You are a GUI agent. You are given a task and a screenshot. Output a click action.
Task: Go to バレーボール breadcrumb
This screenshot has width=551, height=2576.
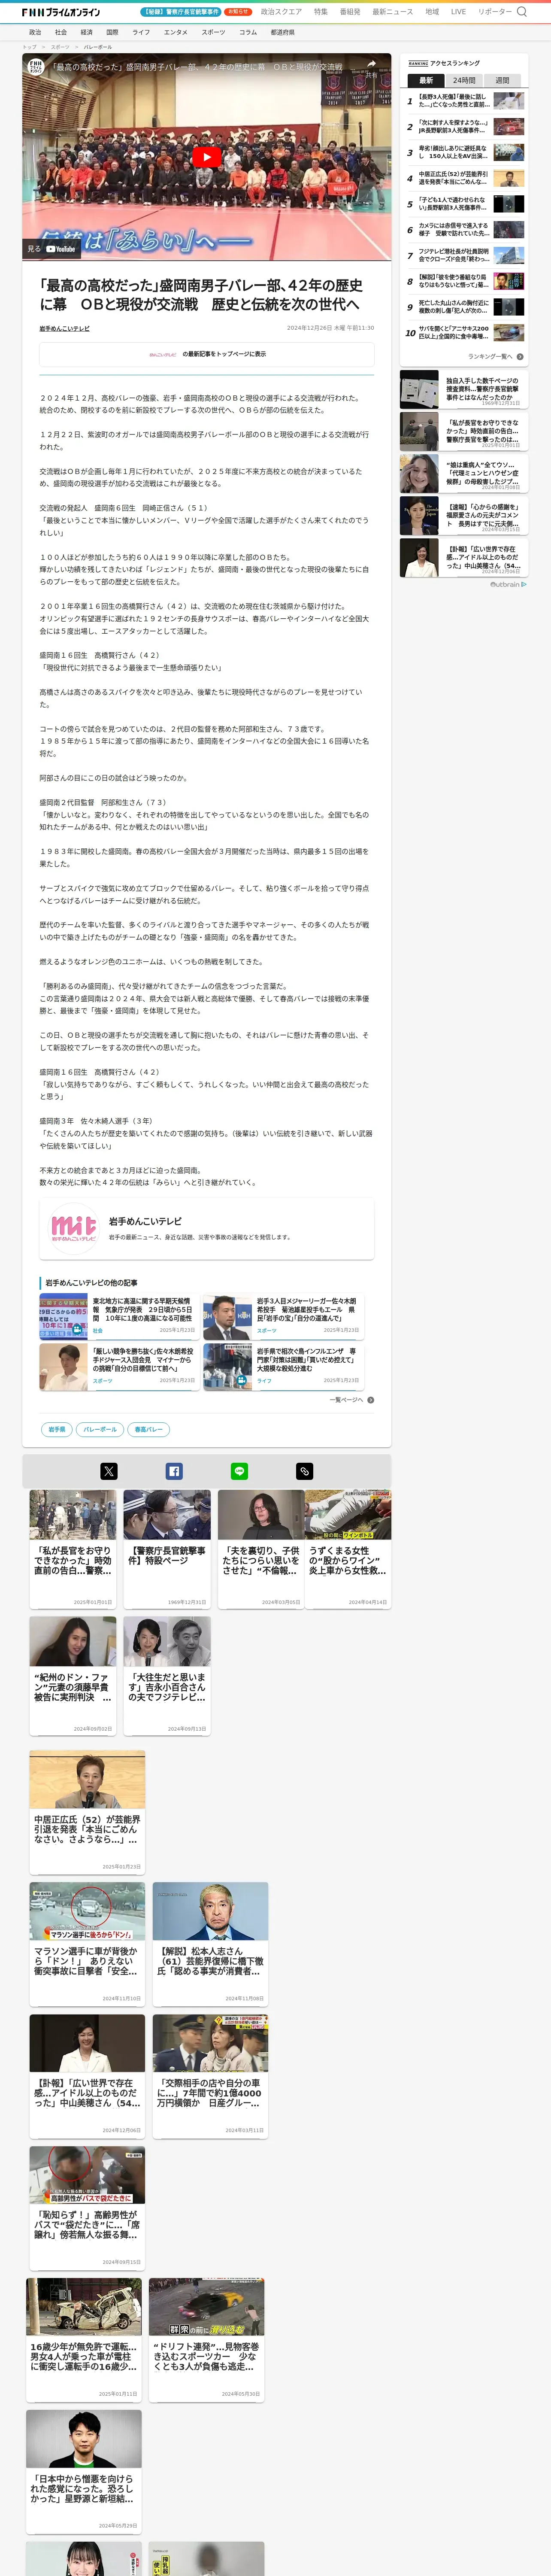pos(98,47)
